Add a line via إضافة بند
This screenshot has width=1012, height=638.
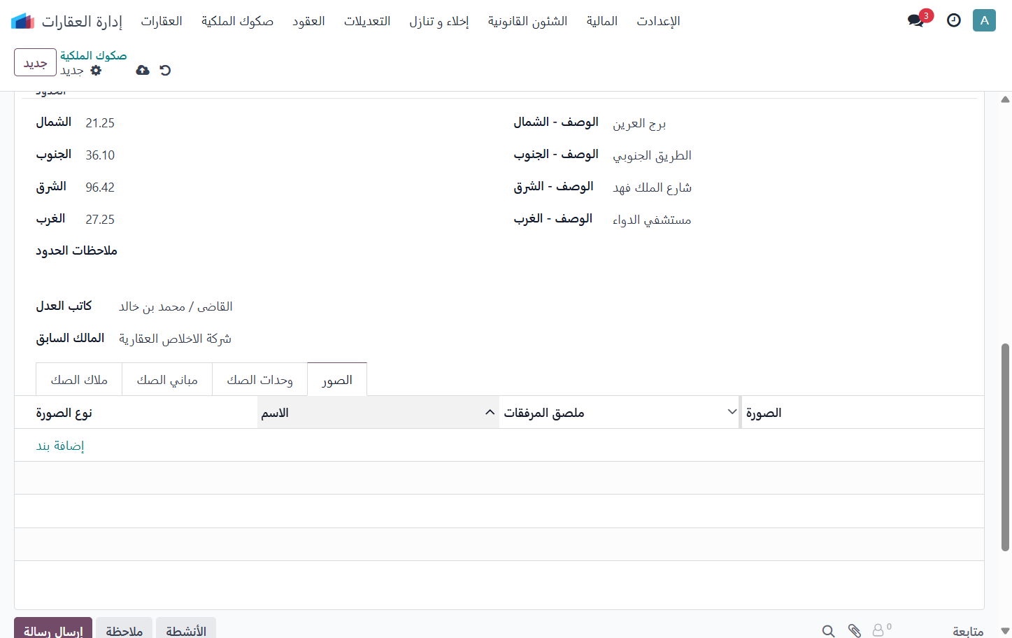[60, 446]
